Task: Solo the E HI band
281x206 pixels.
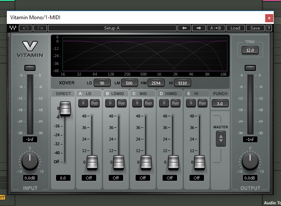Action: pyautogui.click(x=191, y=103)
